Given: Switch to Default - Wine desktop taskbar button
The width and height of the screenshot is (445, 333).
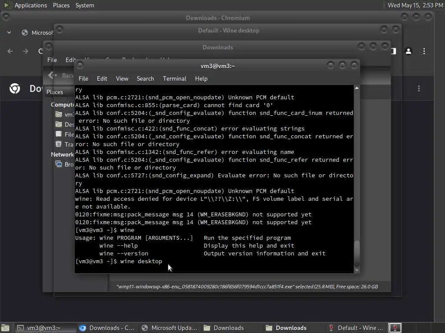Looking at the screenshot, I should tap(356, 328).
